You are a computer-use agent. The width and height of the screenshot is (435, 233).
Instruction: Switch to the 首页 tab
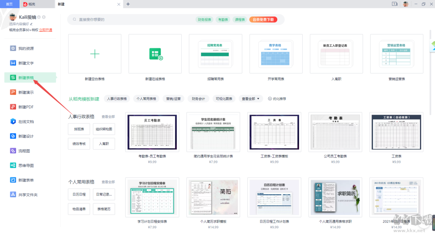pos(9,4)
